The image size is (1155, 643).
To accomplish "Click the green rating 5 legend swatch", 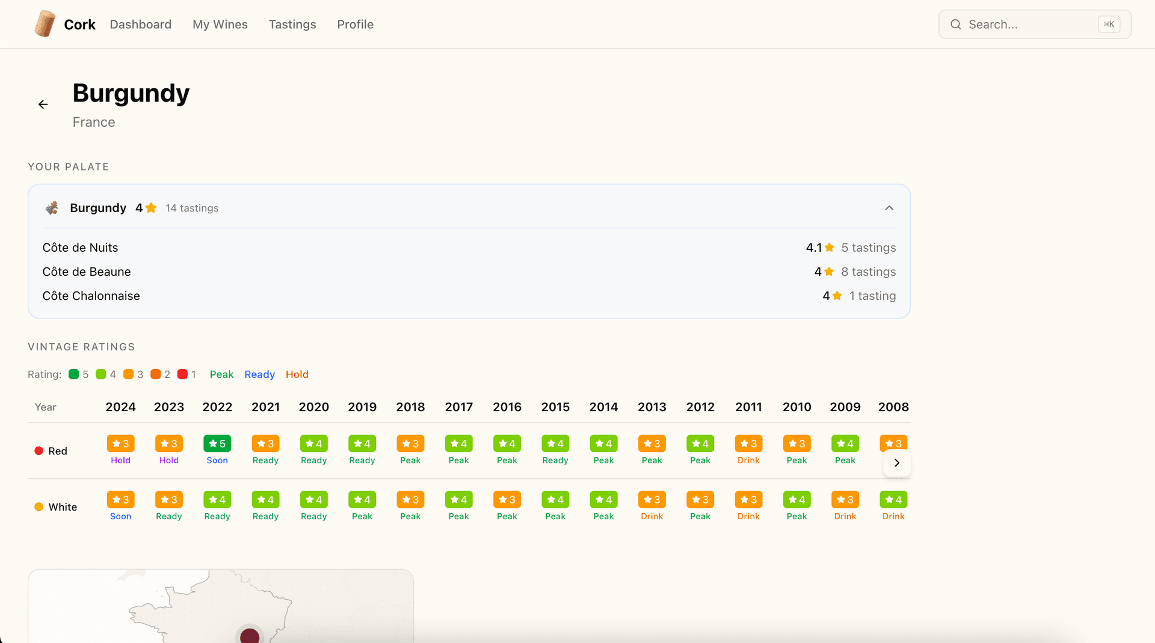I will point(74,374).
